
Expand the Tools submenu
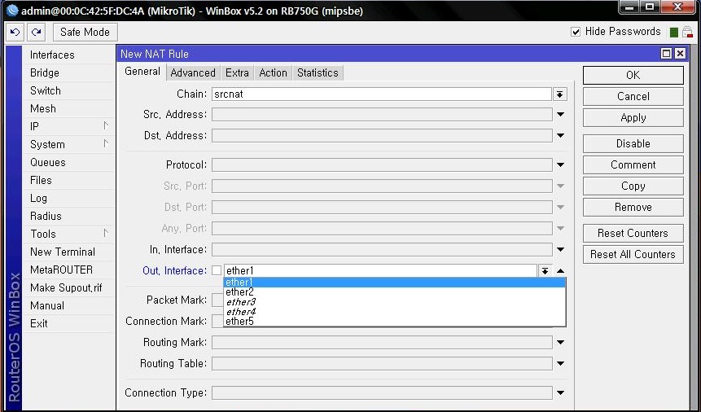click(x=69, y=234)
